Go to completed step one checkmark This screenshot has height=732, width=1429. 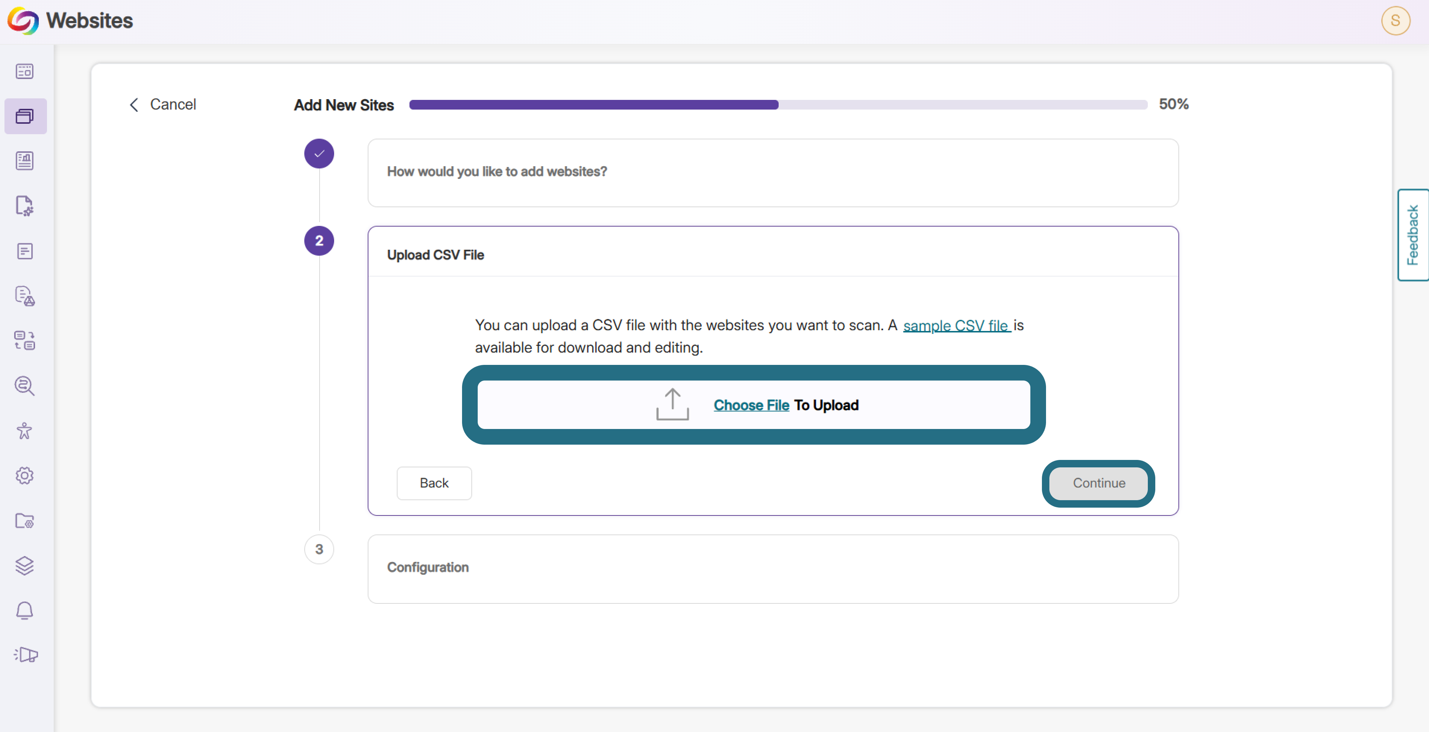[x=319, y=154]
